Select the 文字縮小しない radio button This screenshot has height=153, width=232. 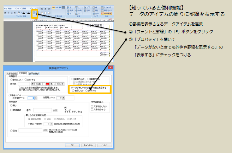(92, 107)
